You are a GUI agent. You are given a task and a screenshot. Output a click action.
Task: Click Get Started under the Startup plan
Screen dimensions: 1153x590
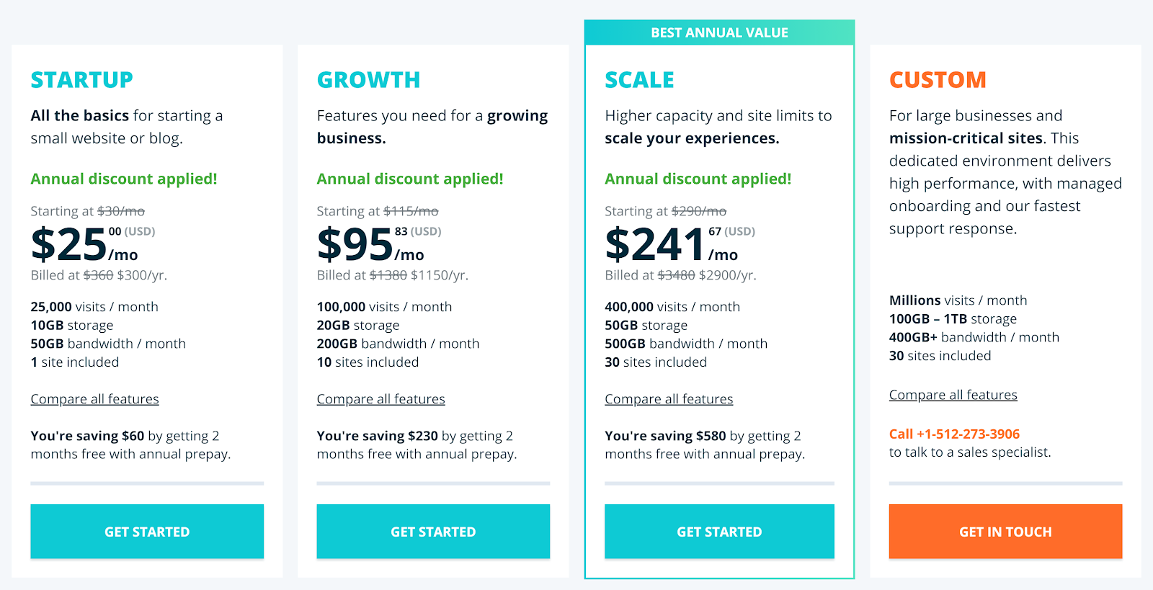[x=147, y=532]
